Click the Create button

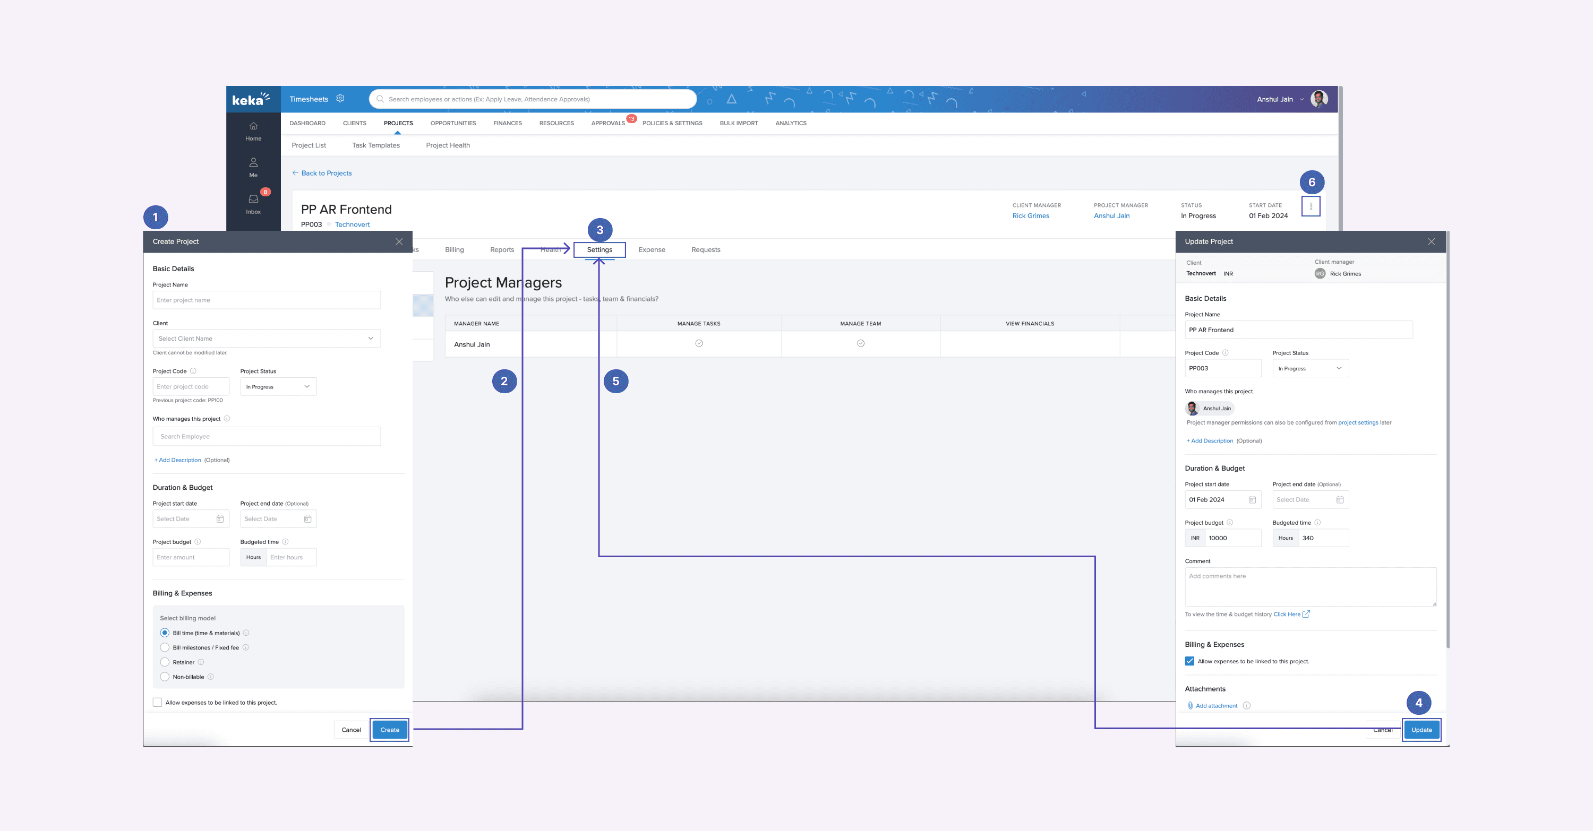coord(390,730)
